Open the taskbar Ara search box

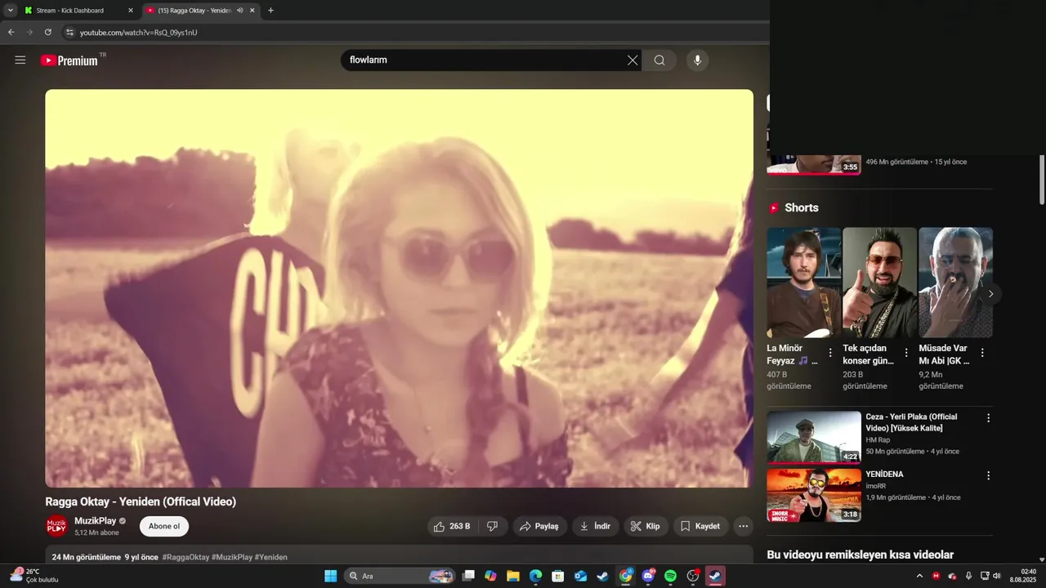400,576
